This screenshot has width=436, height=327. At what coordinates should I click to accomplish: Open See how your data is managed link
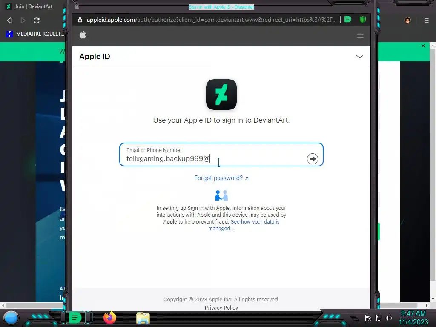[244, 225]
